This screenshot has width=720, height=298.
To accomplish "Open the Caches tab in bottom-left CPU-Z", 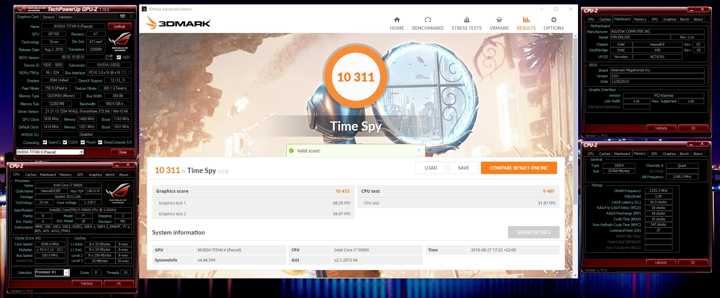I will (x=30, y=175).
